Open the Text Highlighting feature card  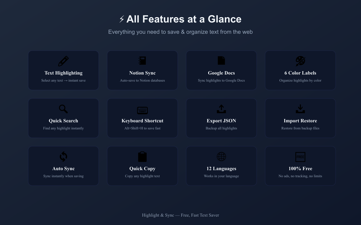tap(63, 70)
